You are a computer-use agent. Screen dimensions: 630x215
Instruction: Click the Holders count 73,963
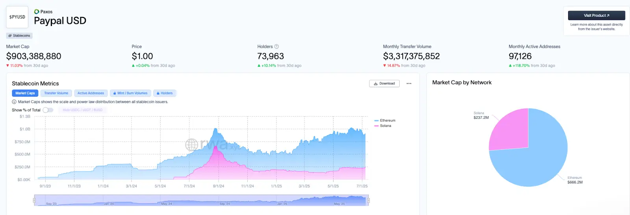tap(271, 56)
